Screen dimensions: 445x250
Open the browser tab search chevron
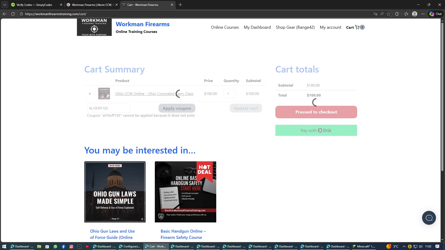point(4,5)
